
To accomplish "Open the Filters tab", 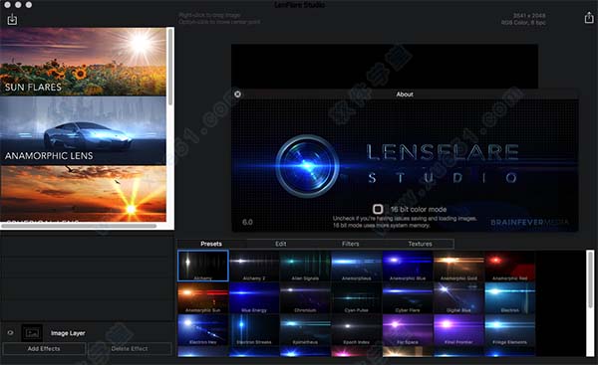I will [x=351, y=244].
